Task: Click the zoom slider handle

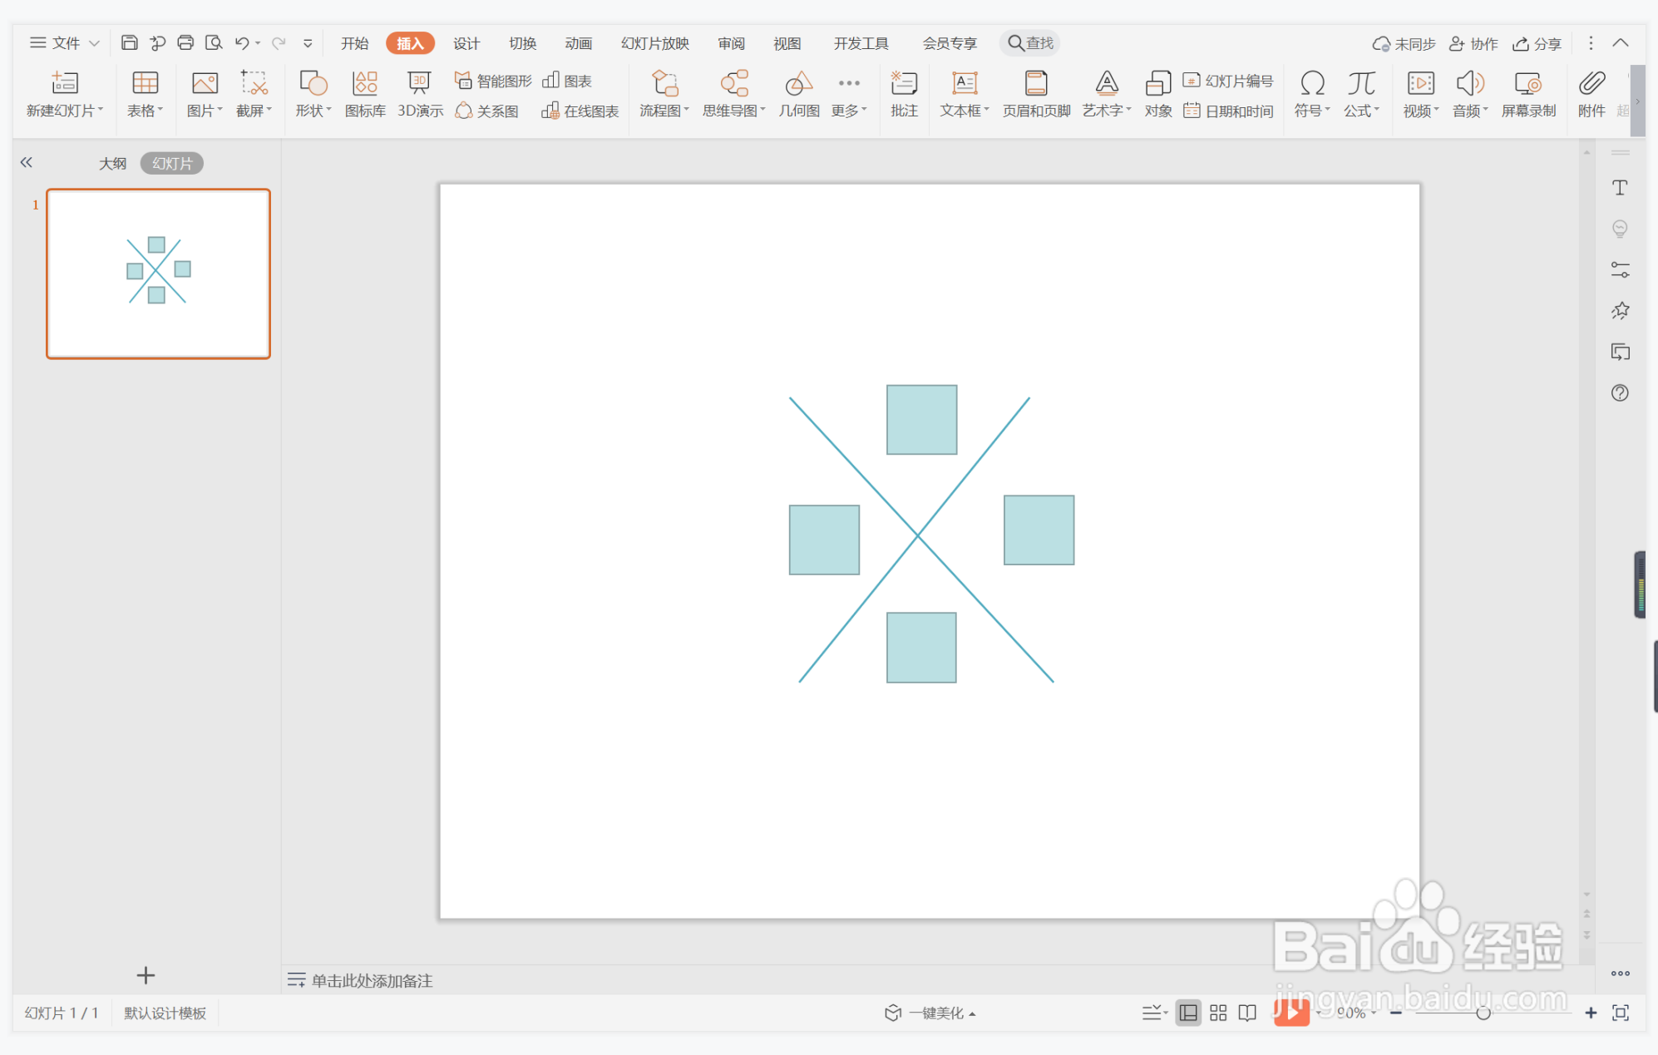Action: pos(1483,1013)
